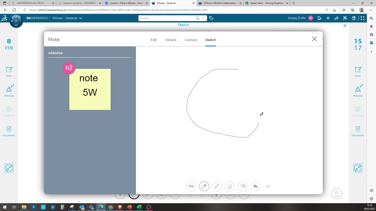Select the pen drawing tool
This screenshot has width=376, height=211.
click(x=204, y=186)
